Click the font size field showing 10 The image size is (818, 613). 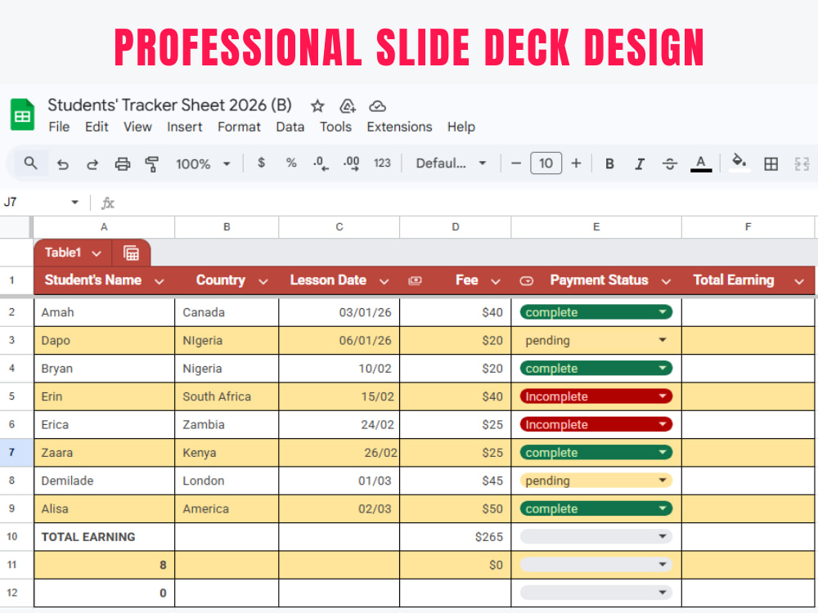pyautogui.click(x=546, y=163)
